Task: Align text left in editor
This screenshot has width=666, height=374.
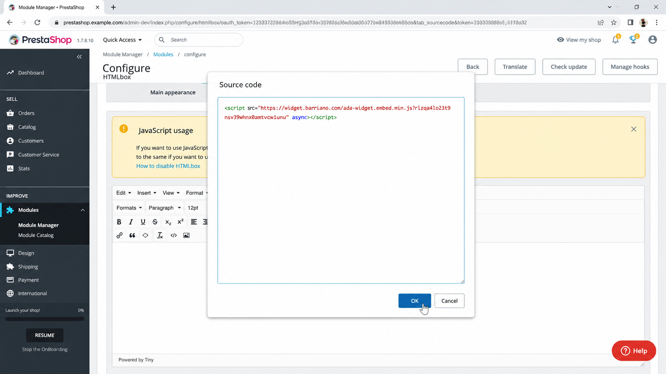Action: click(x=194, y=222)
